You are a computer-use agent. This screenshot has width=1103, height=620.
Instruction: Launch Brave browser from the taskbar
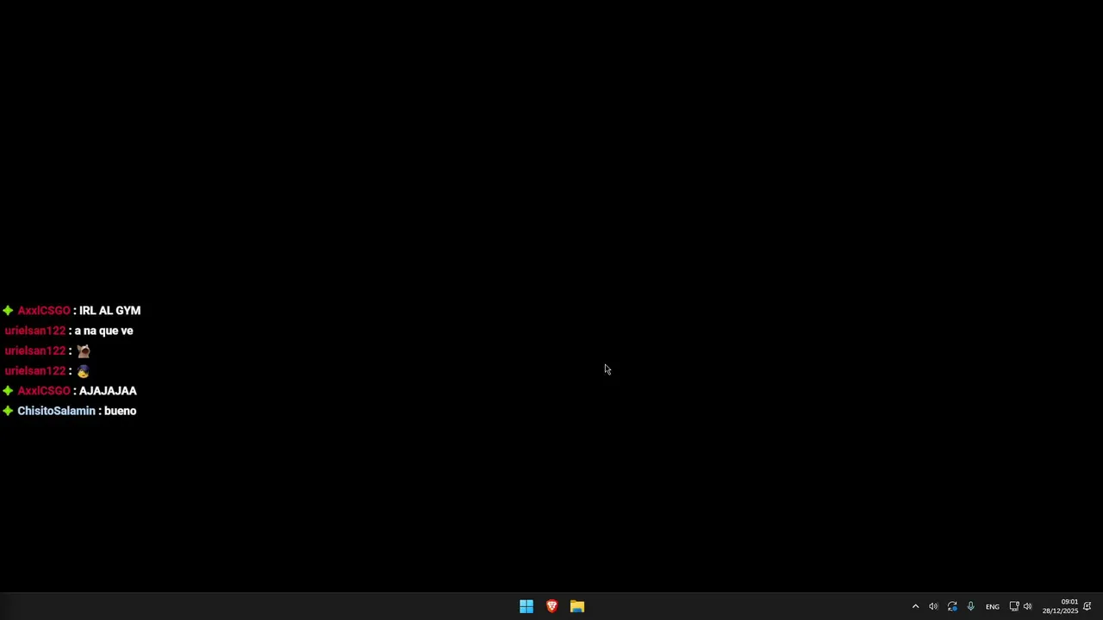551,606
